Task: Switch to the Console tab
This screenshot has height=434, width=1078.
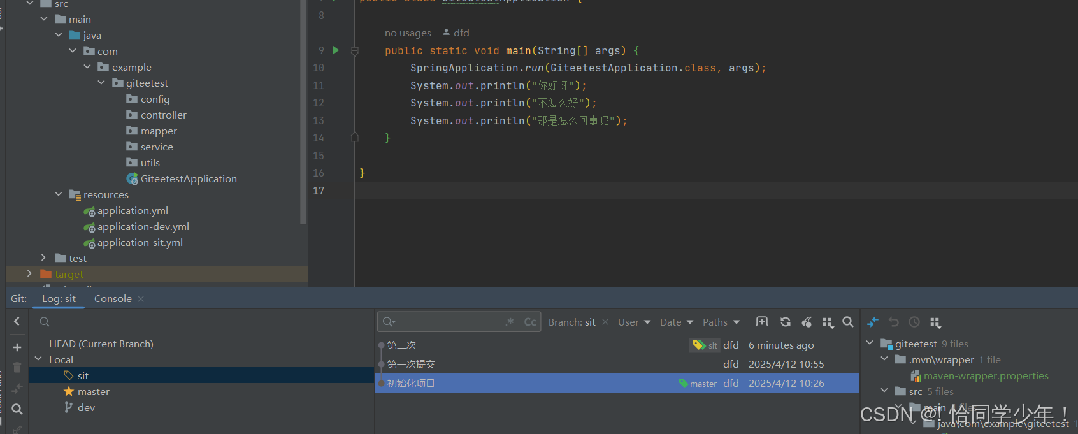Action: [x=113, y=299]
